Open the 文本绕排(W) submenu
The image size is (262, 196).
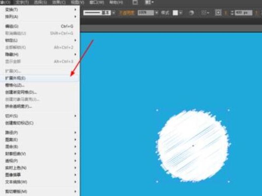click(x=40, y=182)
